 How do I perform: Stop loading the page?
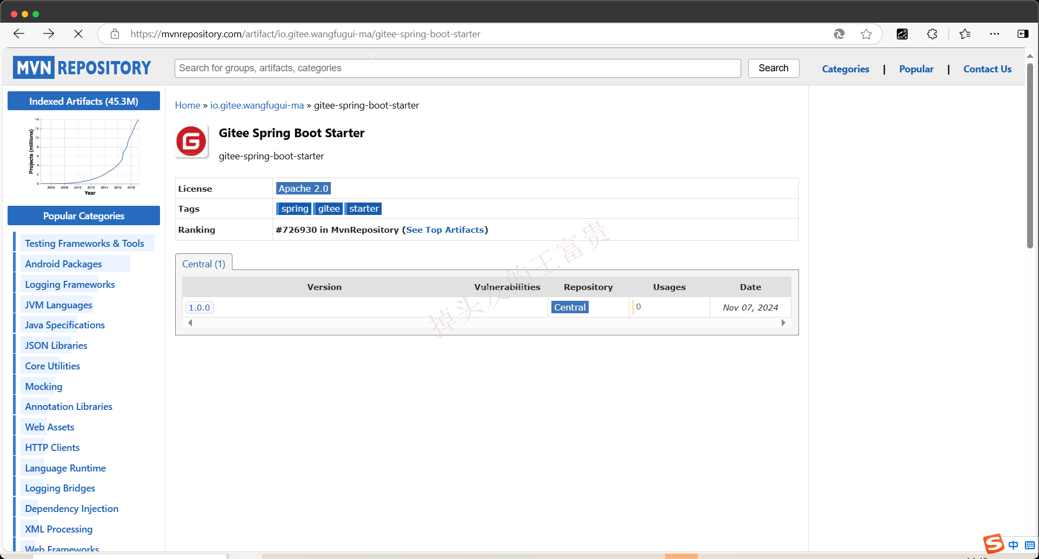tap(78, 34)
